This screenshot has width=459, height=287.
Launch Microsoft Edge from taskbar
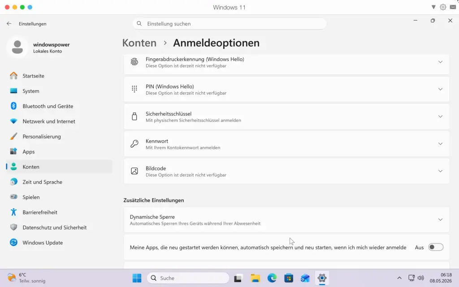[272, 278]
